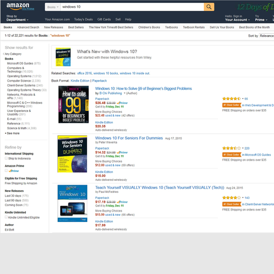Open Teach Yourself VISUALLY cover image

pos(72,203)
